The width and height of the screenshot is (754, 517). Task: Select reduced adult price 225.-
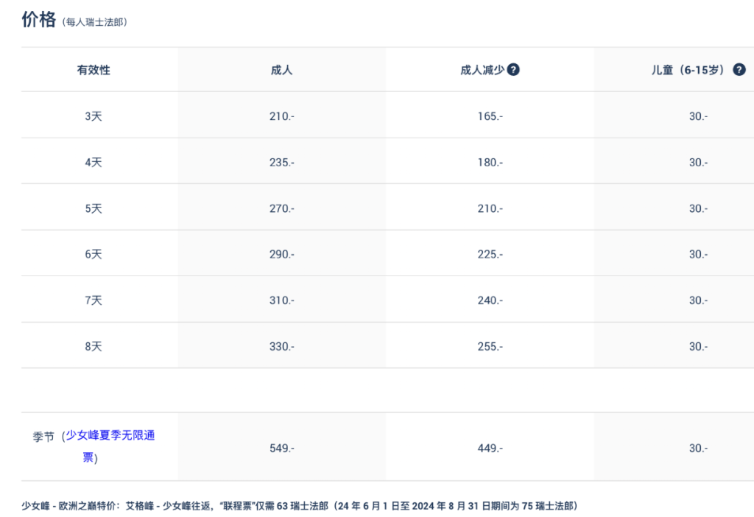coord(490,254)
